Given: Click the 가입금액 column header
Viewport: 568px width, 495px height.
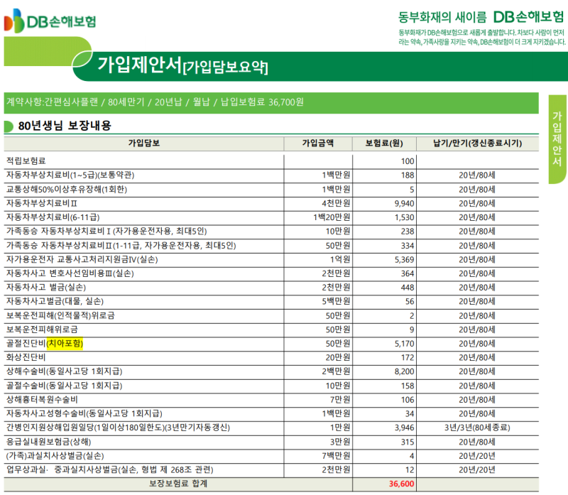Looking at the screenshot, I should 317,143.
